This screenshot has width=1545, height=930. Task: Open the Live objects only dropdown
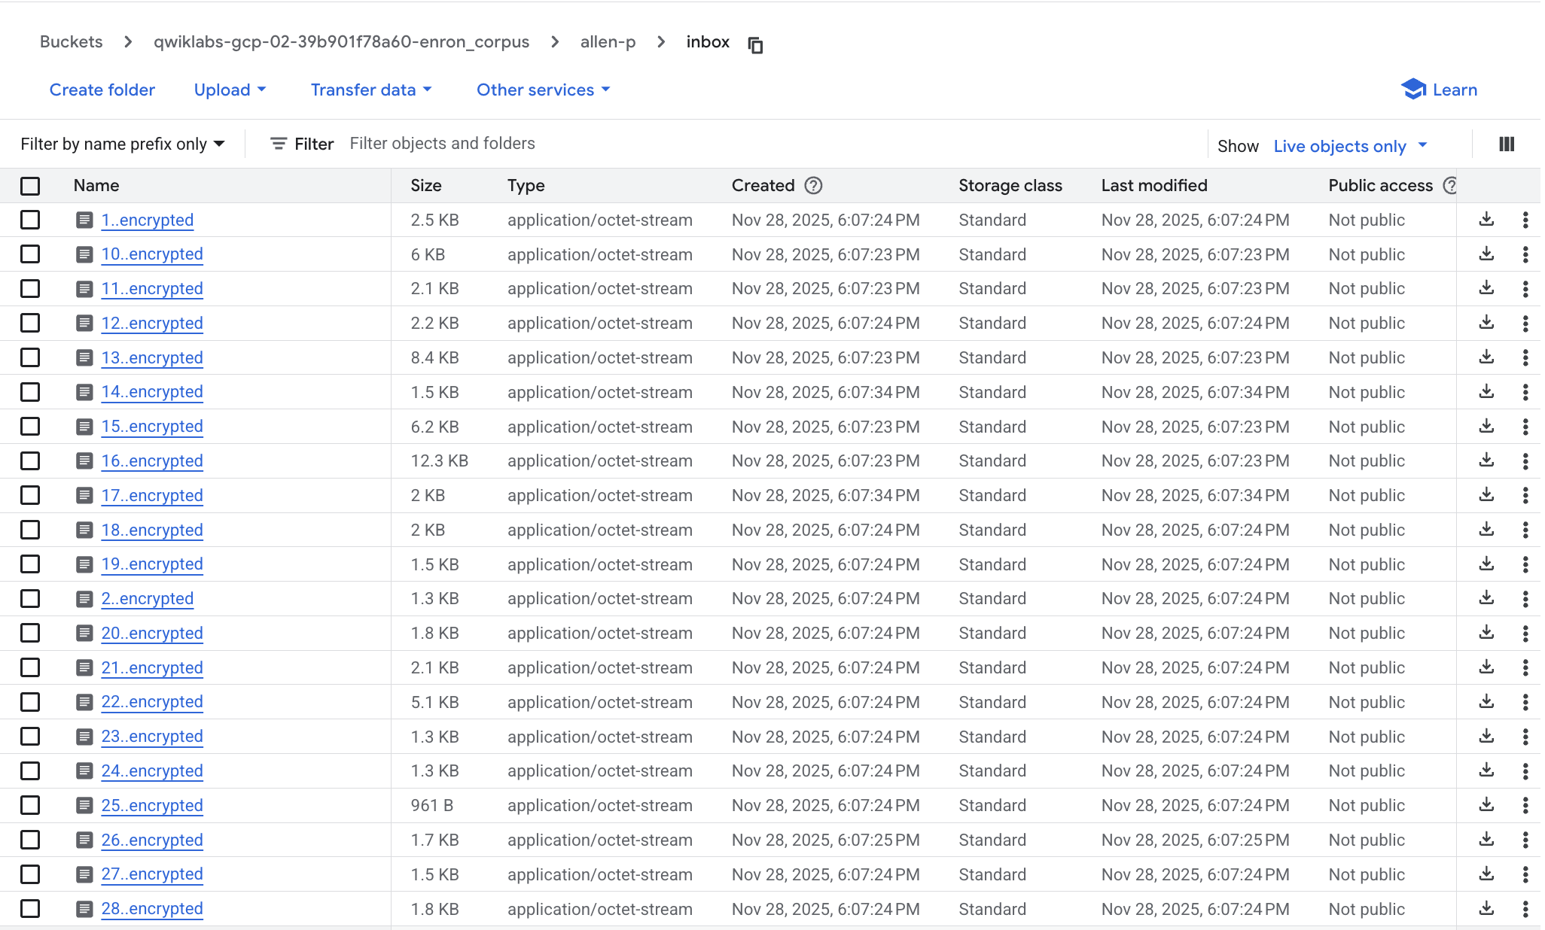(1350, 146)
